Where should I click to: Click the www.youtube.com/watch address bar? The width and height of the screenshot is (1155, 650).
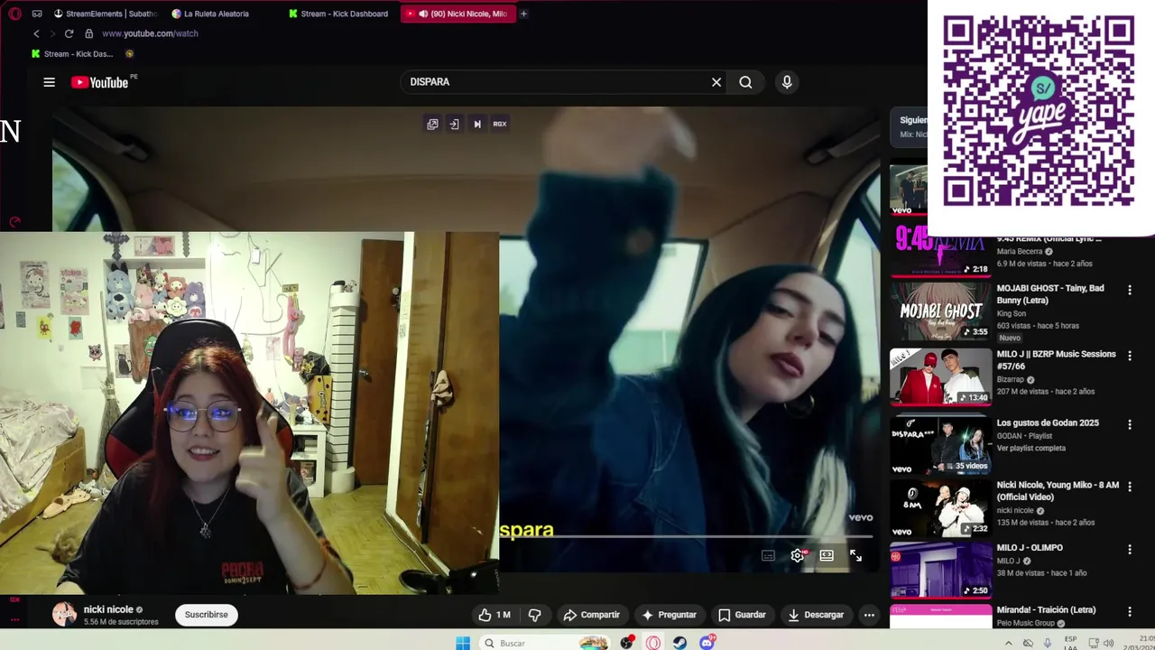[150, 33]
